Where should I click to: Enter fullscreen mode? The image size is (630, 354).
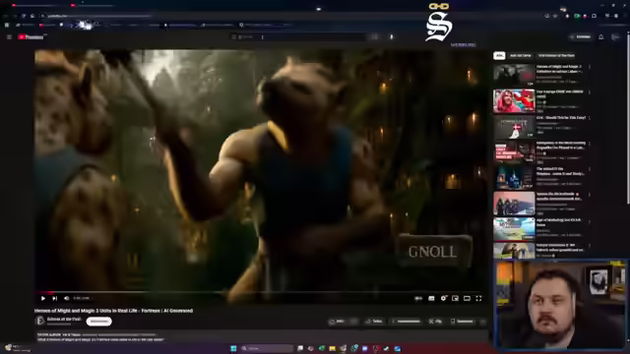[478, 298]
